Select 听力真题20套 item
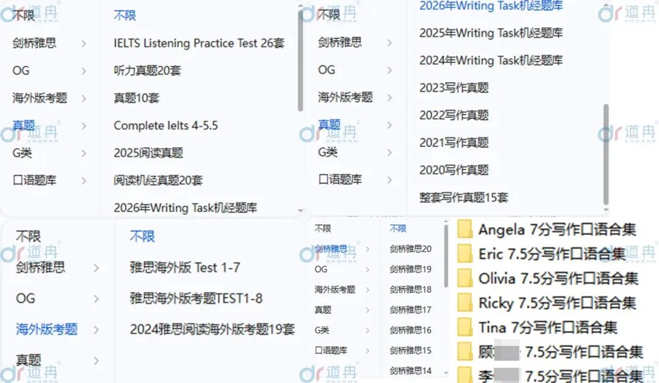 147,71
